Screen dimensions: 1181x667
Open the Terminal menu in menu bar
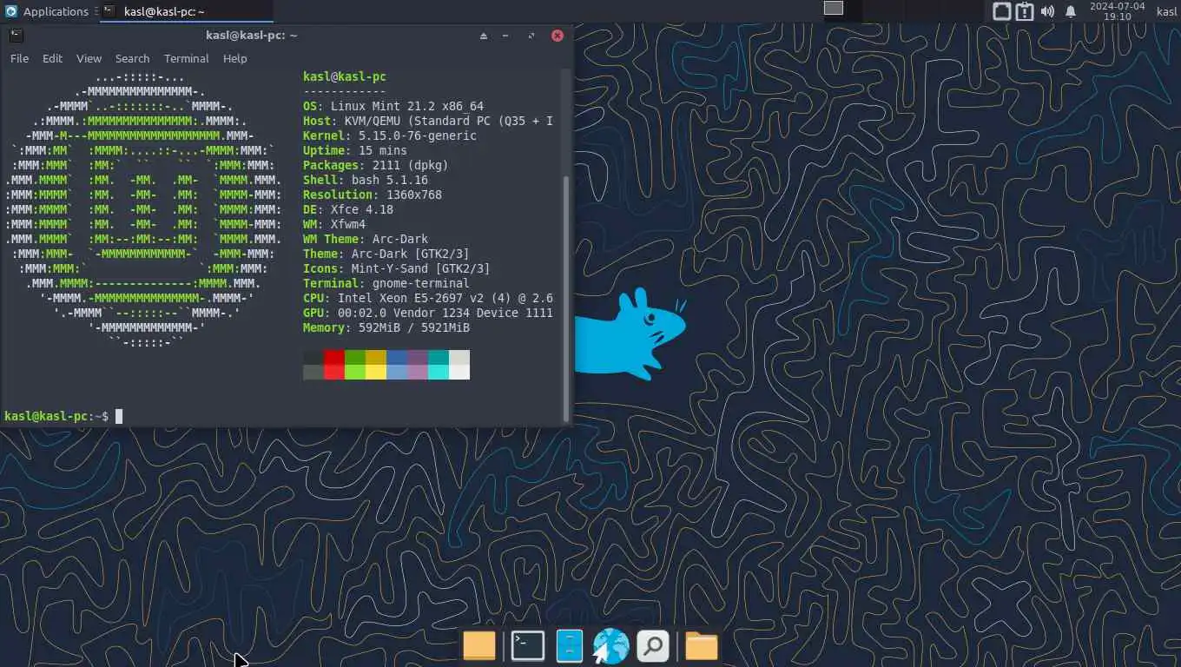[186, 58]
